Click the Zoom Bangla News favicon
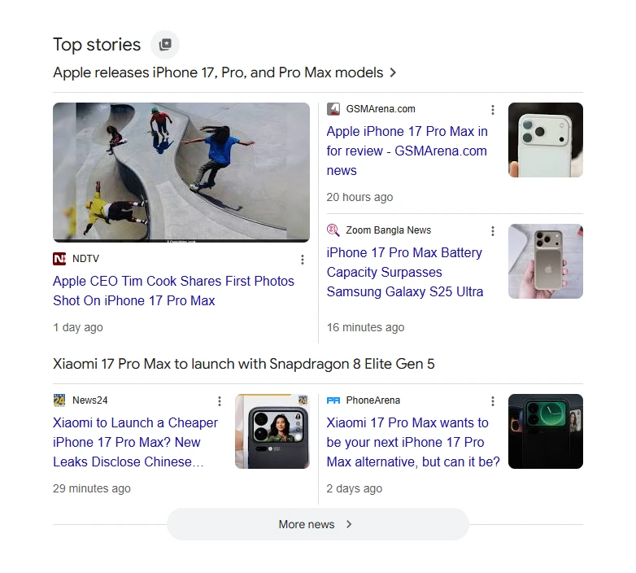Viewport: 636px width, 573px height. coord(333,230)
